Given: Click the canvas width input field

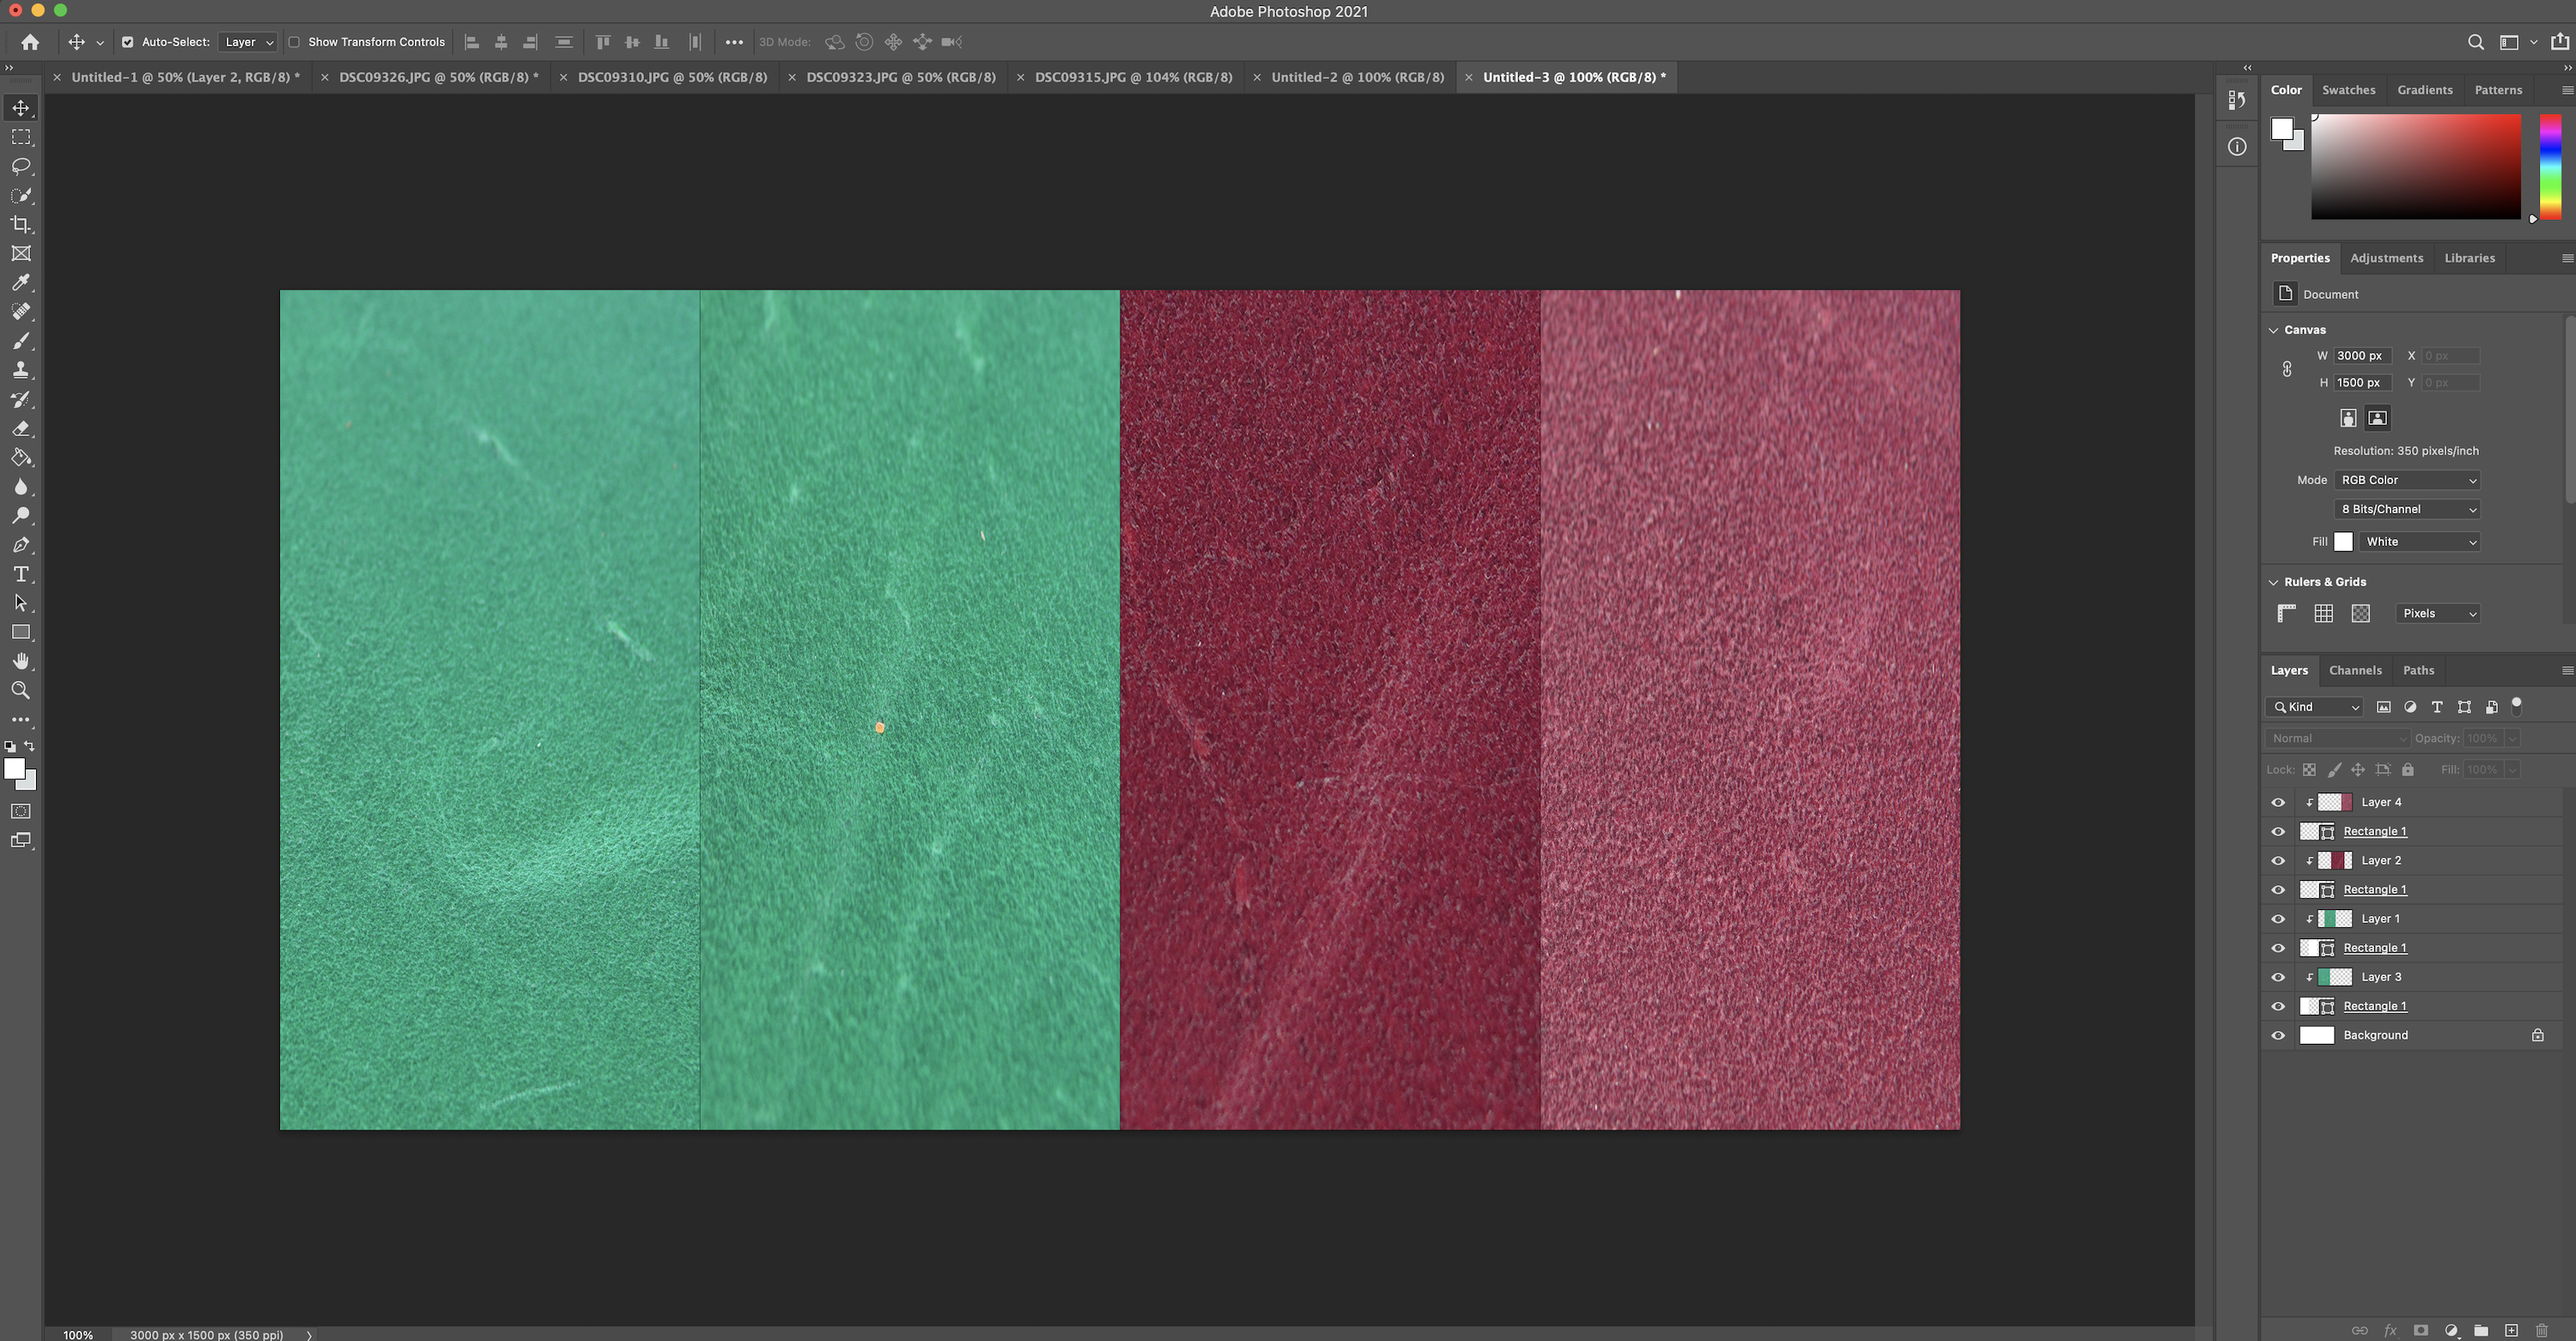Looking at the screenshot, I should coord(2361,356).
